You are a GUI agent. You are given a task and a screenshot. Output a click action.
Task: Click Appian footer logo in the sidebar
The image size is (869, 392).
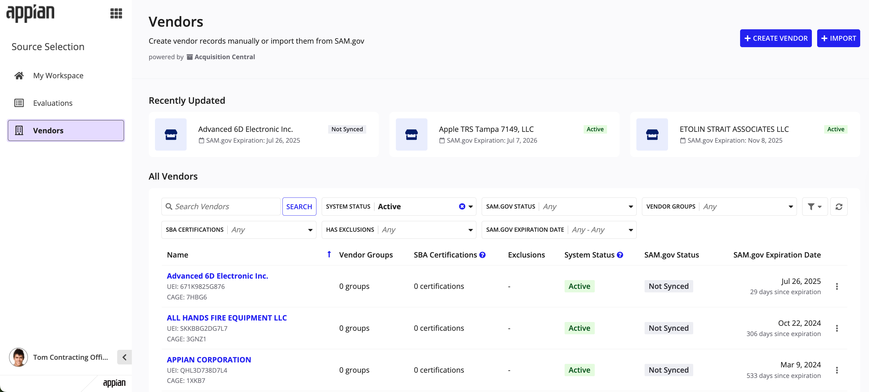(114, 383)
